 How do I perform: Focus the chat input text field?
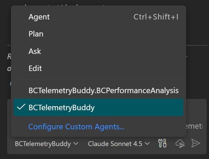pyautogui.click(x=197, y=127)
